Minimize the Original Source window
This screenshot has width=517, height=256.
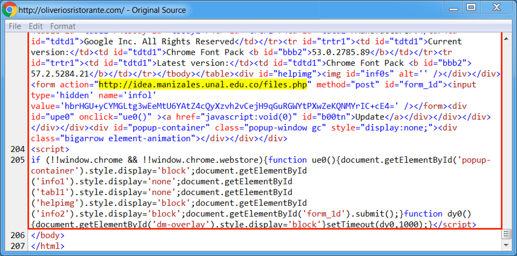pyautogui.click(x=453, y=7)
